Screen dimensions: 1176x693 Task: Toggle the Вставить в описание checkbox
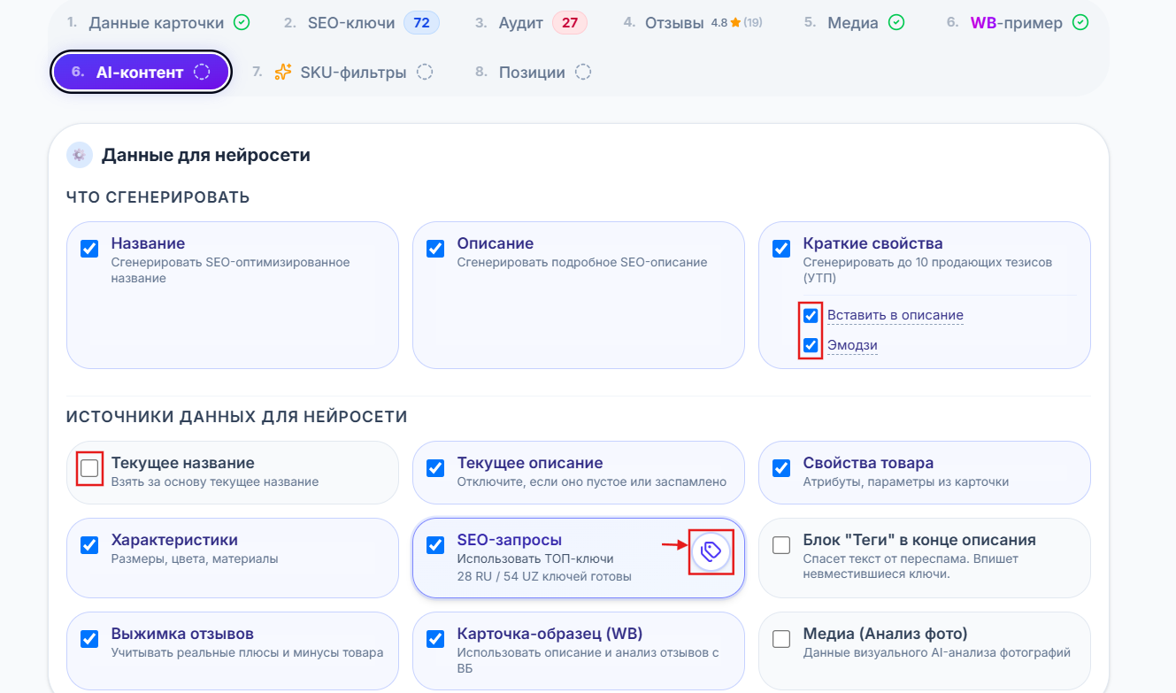click(x=811, y=315)
